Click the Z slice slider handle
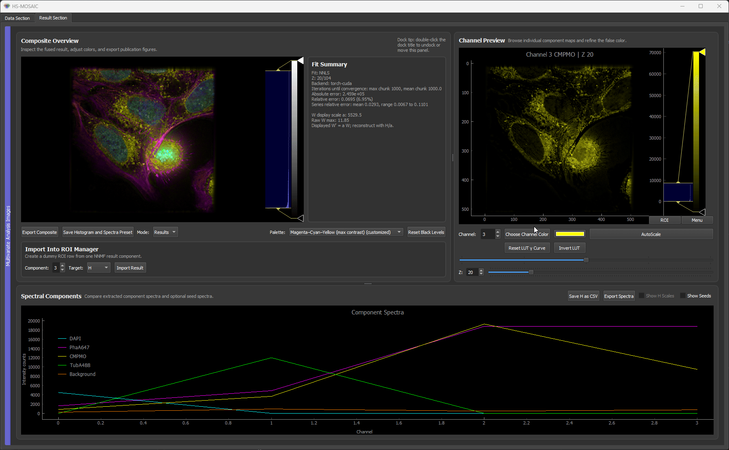Viewport: 729px width, 450px height. pyautogui.click(x=531, y=272)
